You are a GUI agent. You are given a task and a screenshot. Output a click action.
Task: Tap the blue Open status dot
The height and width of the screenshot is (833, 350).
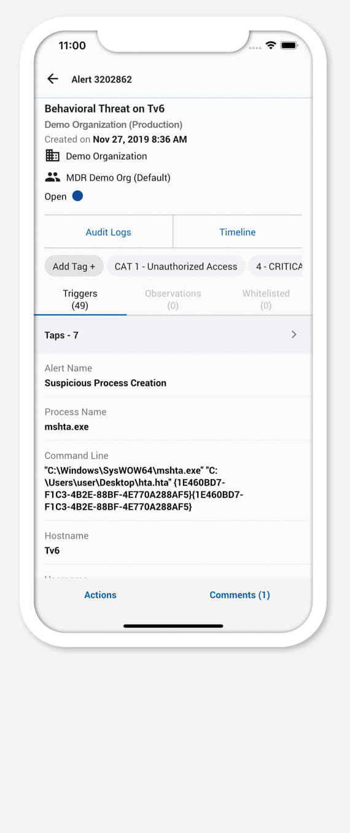(78, 196)
